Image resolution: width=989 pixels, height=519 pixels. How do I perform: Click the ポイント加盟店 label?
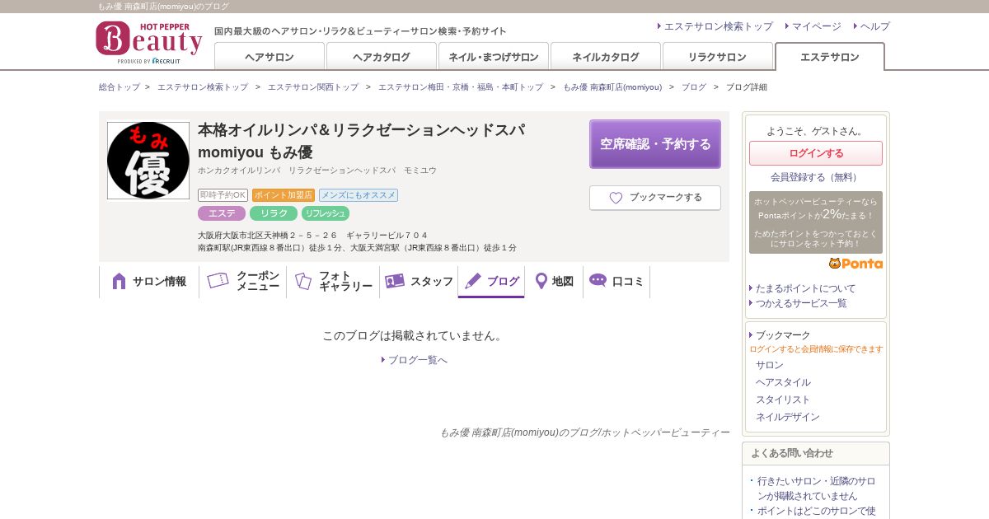(284, 195)
